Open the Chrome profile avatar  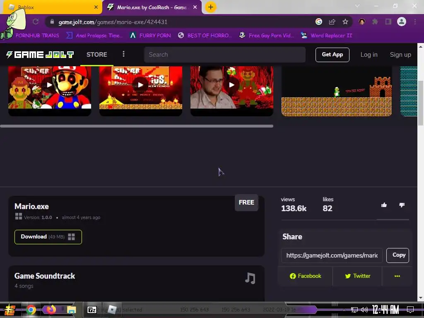click(x=402, y=22)
